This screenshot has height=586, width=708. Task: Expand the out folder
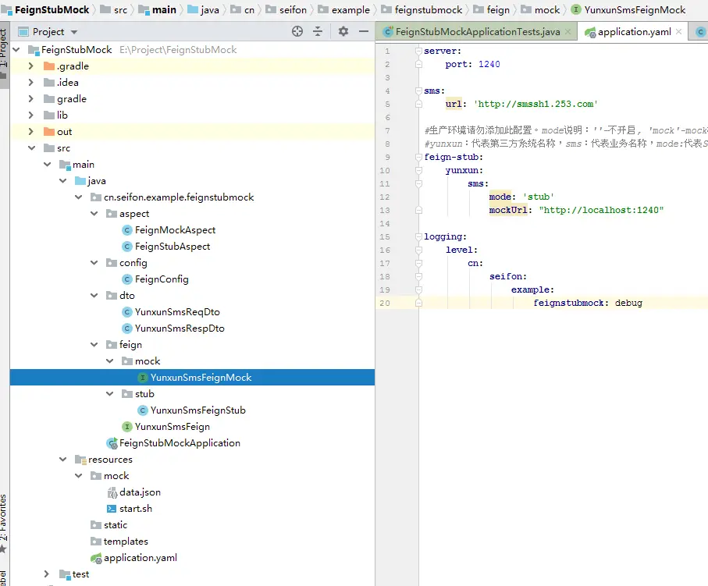(30, 132)
